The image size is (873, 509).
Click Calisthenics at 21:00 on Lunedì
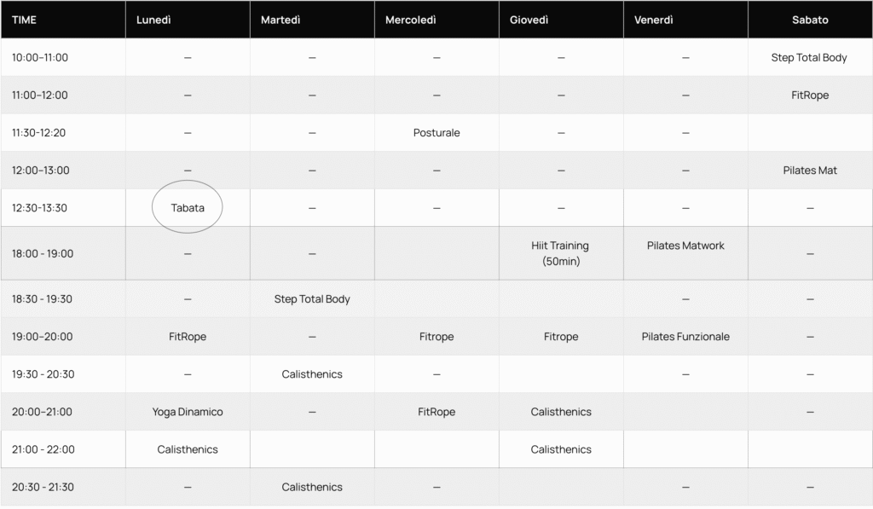[x=188, y=449]
